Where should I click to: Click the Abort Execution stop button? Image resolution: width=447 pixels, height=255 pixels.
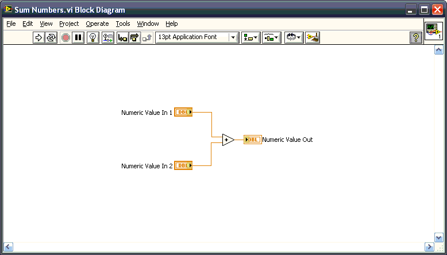(x=65, y=37)
